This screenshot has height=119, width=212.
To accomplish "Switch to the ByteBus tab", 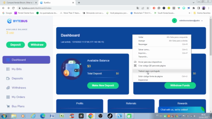I will [x=57, y=3].
